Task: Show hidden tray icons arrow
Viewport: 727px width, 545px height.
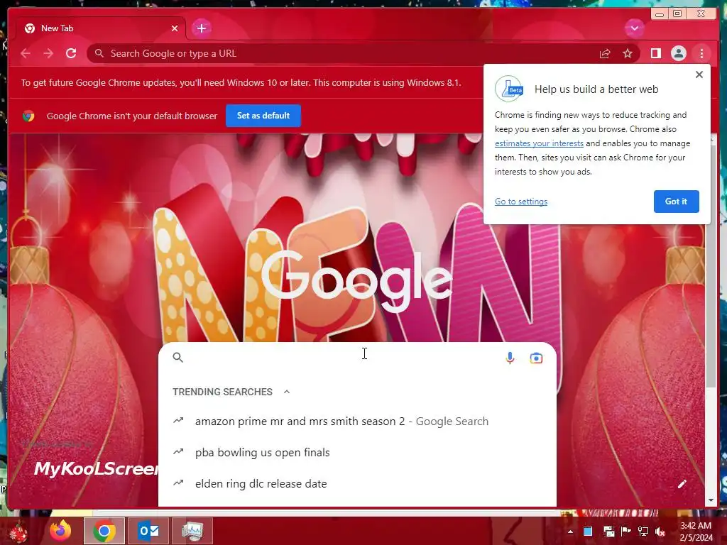Action: (570, 532)
